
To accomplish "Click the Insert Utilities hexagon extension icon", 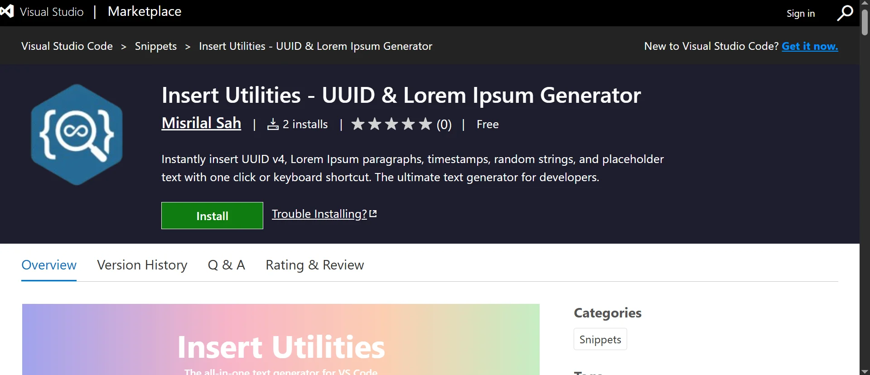I will pyautogui.click(x=77, y=135).
